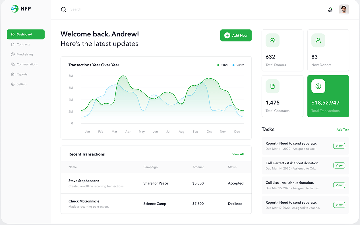This screenshot has width=360, height=225.
Task: Click View All recent transactions link
Action: pos(238,154)
